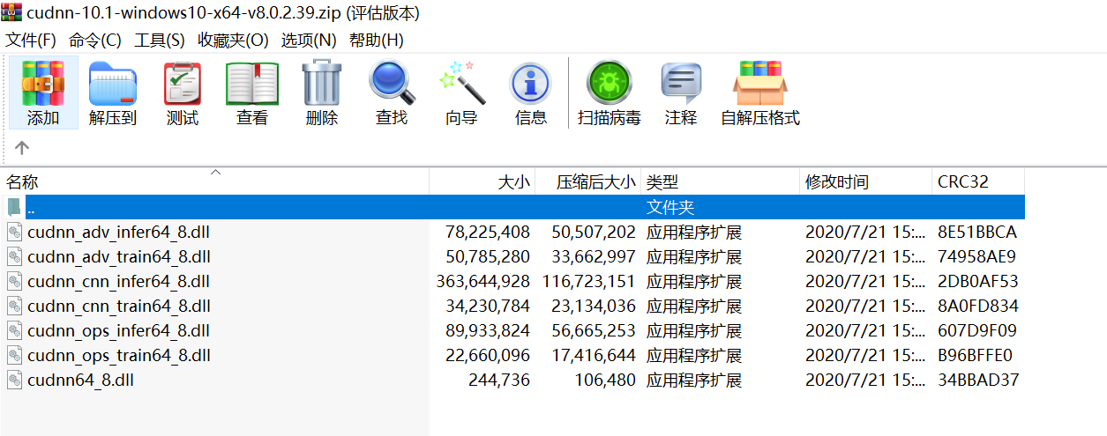Click CRC32 value 607D9F09
Screen dimensions: 1107x436
tap(977, 331)
